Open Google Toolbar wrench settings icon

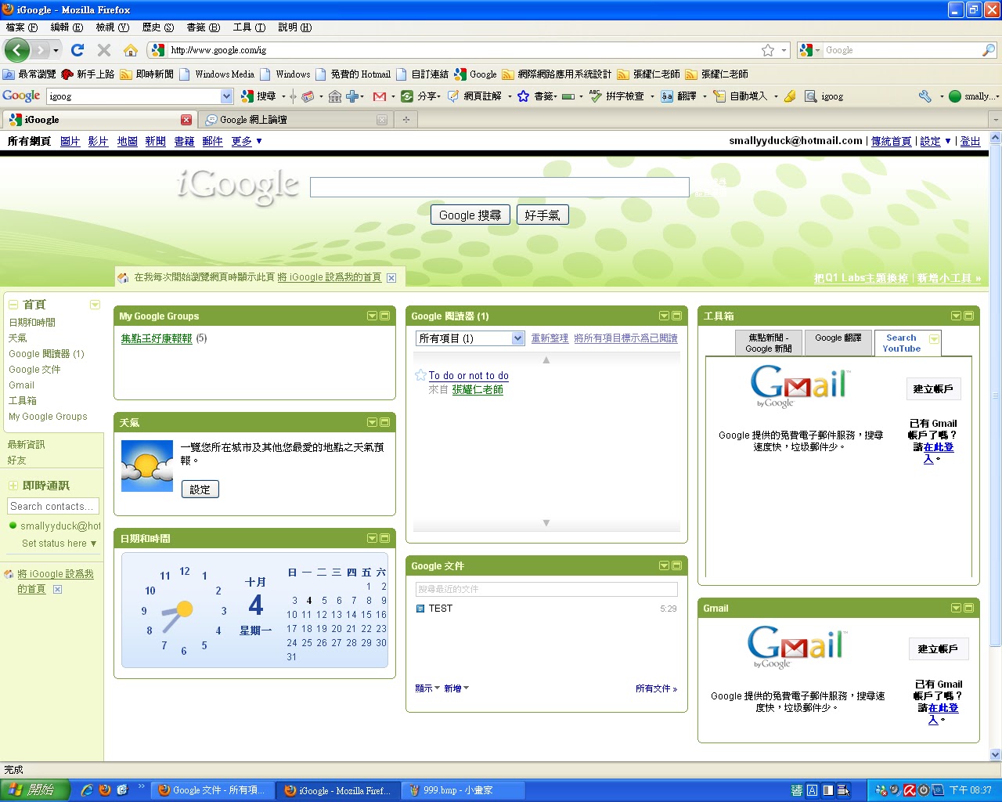pos(925,96)
